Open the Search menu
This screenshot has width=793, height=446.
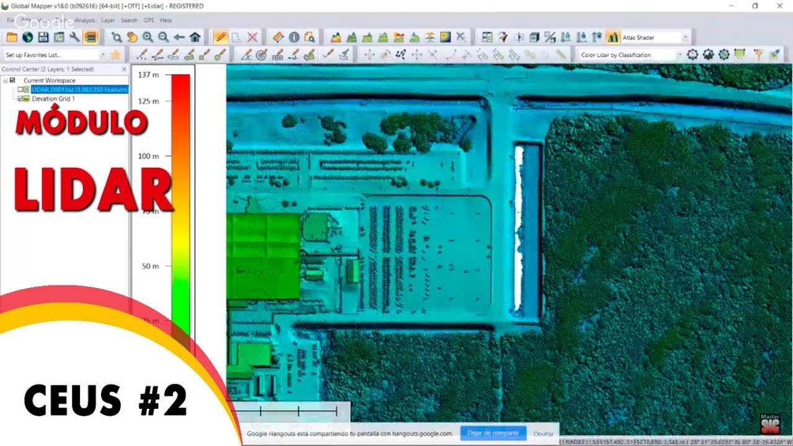coord(129,20)
